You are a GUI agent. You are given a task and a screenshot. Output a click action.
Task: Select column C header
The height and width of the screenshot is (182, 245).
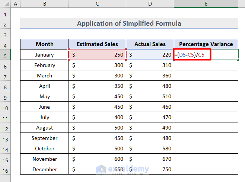click(97, 4)
